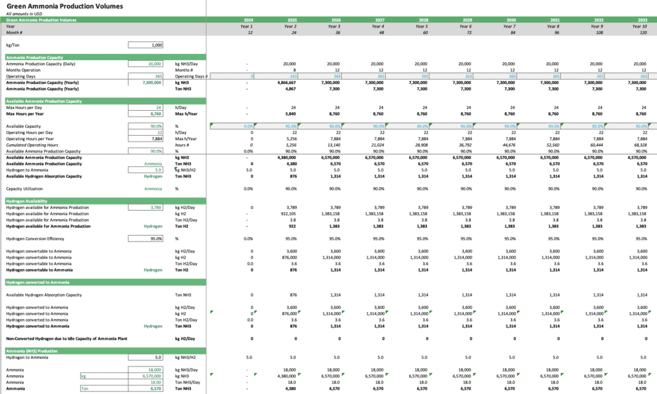The image size is (657, 394).
Task: Select the kg/Ton input cell showing 1,000
Action: coord(146,45)
